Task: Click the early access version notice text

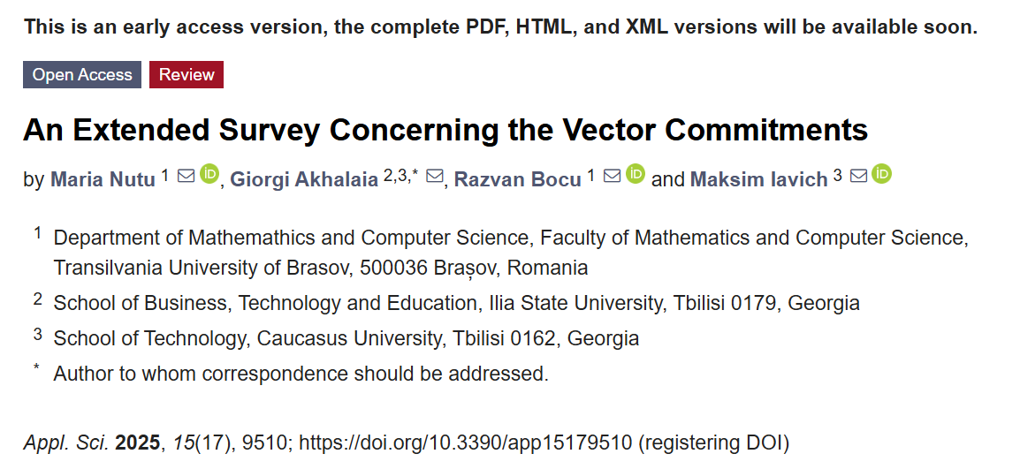Action: click(x=501, y=27)
